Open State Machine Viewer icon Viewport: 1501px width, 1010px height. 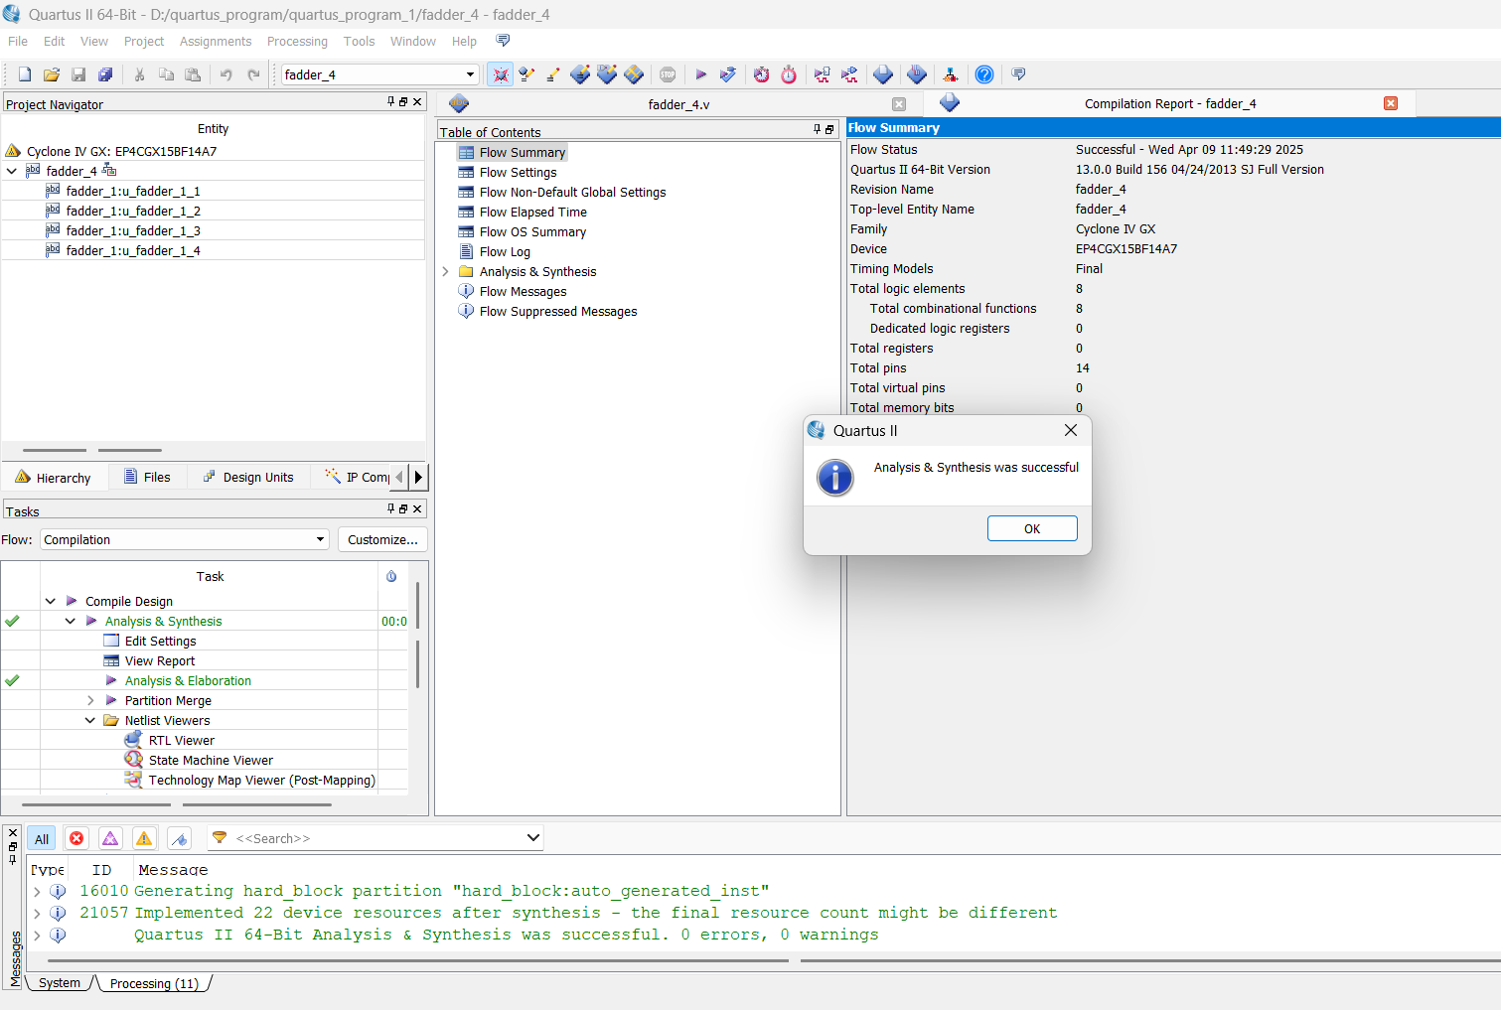(x=133, y=760)
